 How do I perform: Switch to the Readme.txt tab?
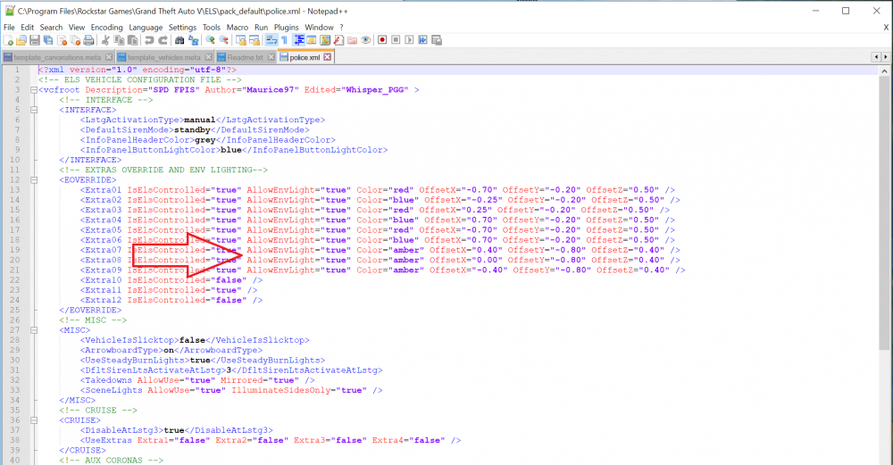[245, 57]
